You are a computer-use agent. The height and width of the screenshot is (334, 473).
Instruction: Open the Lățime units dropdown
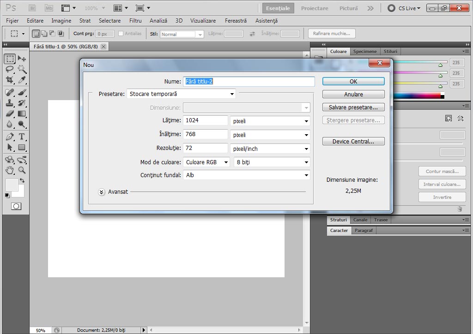pyautogui.click(x=270, y=121)
